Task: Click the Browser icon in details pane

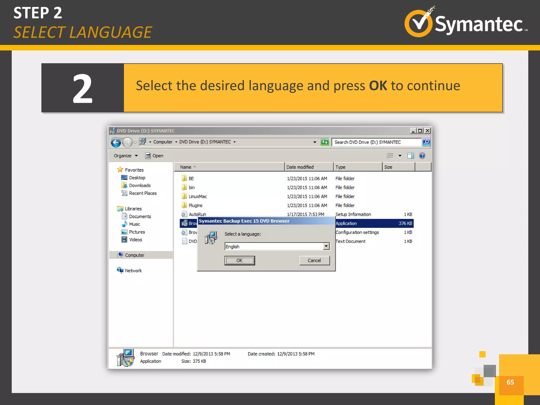Action: click(x=126, y=358)
